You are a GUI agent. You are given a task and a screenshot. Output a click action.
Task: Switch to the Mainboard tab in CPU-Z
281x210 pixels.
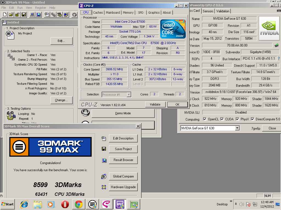(x=113, y=13)
